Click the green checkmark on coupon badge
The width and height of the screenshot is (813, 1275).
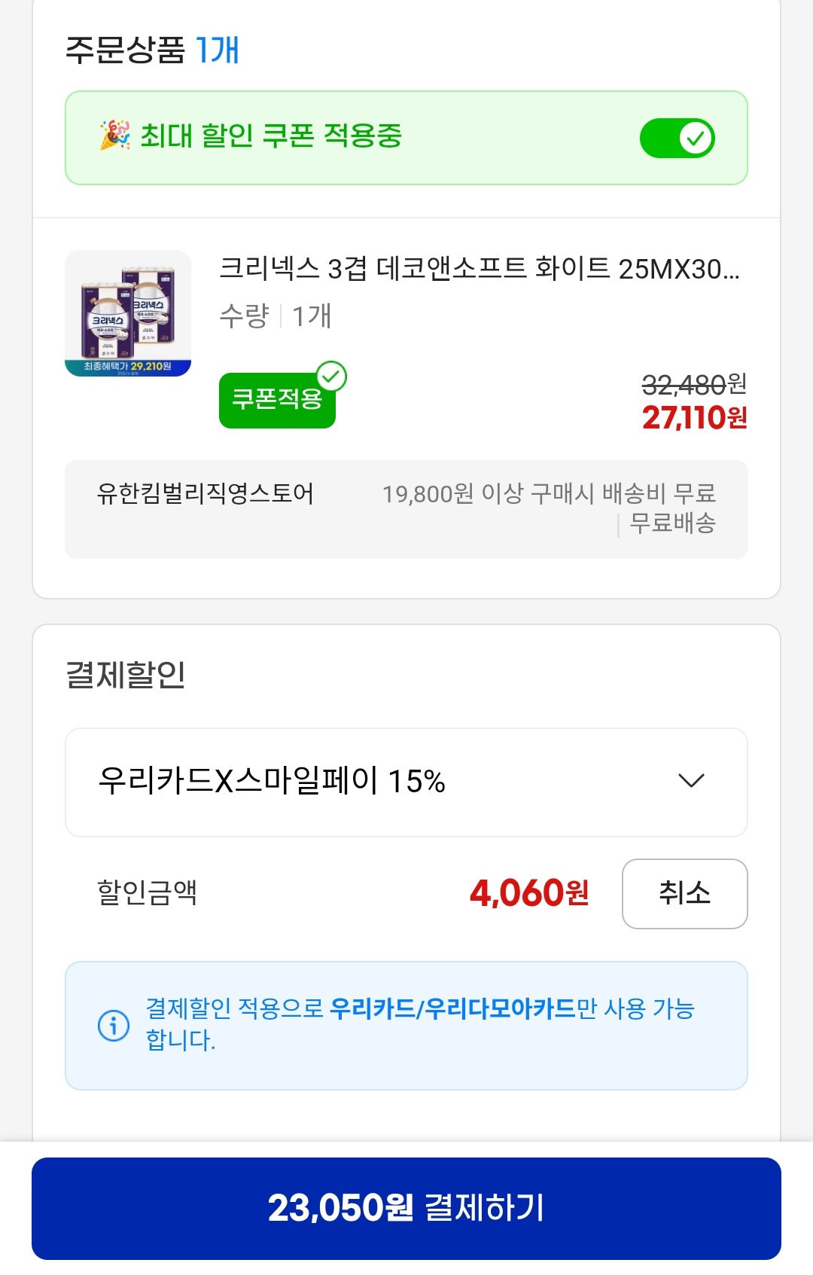(x=331, y=376)
